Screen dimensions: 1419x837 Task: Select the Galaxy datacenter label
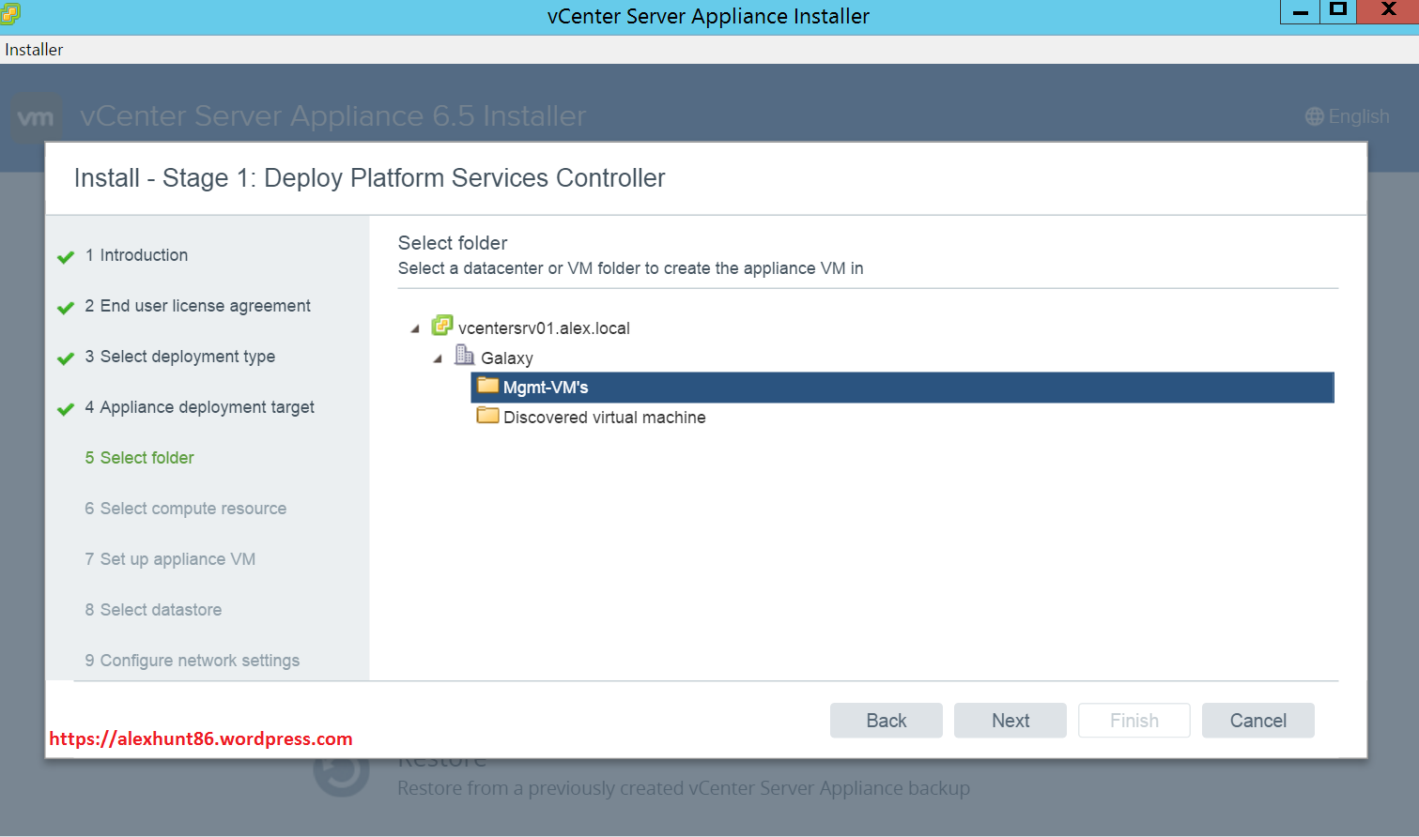click(506, 358)
